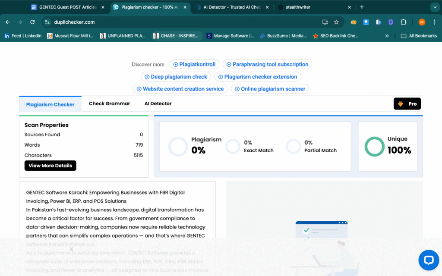442x276 pixels.
Task: Open the Deep plagiarism check link
Action: (x=176, y=77)
